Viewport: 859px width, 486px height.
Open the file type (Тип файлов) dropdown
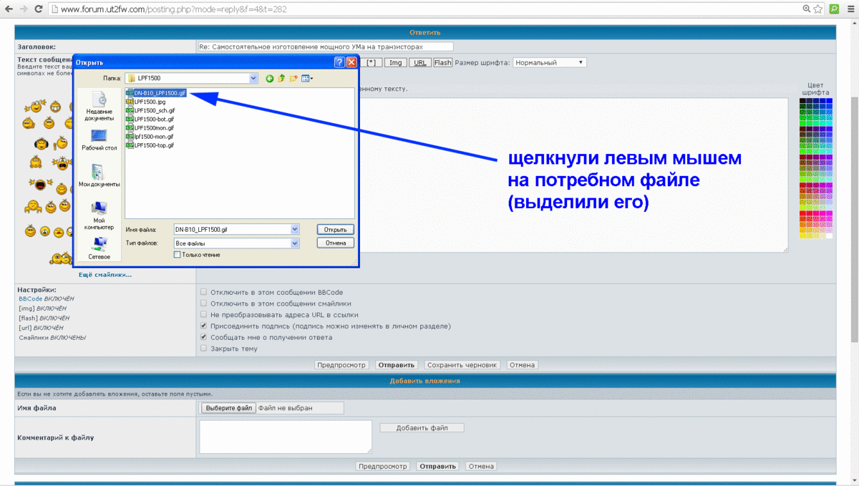[295, 243]
